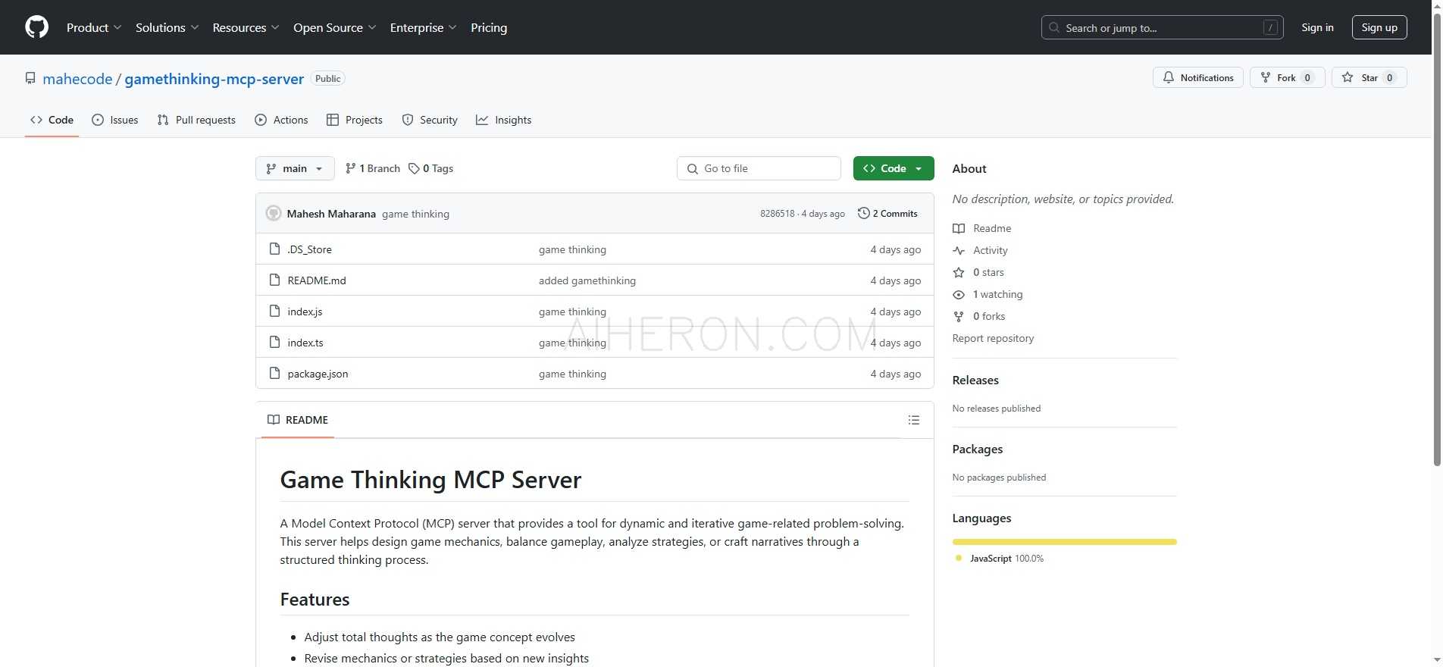Open the README outline list icon
Viewport: 1443px width, 667px height.
914,420
